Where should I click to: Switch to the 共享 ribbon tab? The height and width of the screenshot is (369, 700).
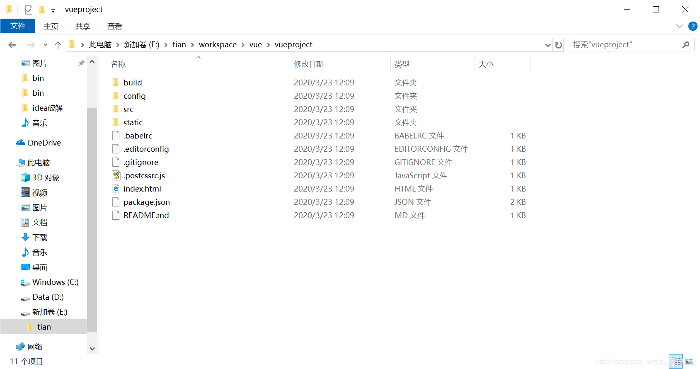coord(83,26)
